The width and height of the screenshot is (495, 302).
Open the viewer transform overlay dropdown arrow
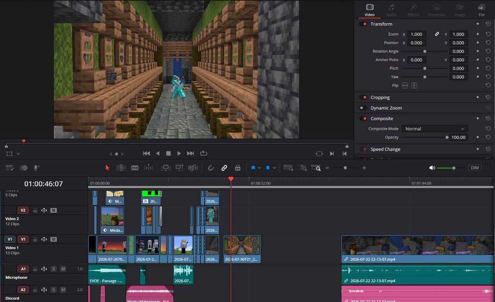click(x=18, y=153)
